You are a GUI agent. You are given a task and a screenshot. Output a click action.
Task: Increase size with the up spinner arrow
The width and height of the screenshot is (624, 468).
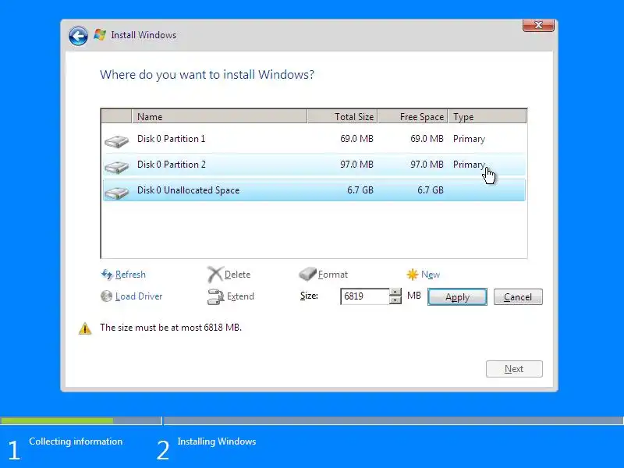395,292
